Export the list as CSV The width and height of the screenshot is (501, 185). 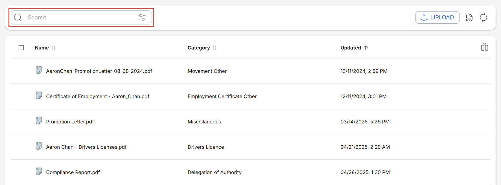point(469,17)
